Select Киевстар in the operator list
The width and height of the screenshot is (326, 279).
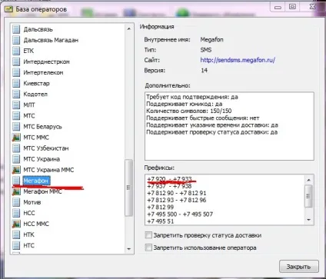click(x=36, y=83)
